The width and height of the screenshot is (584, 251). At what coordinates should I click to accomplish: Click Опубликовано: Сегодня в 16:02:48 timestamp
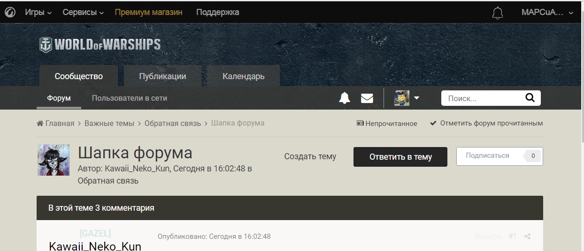coord(214,236)
